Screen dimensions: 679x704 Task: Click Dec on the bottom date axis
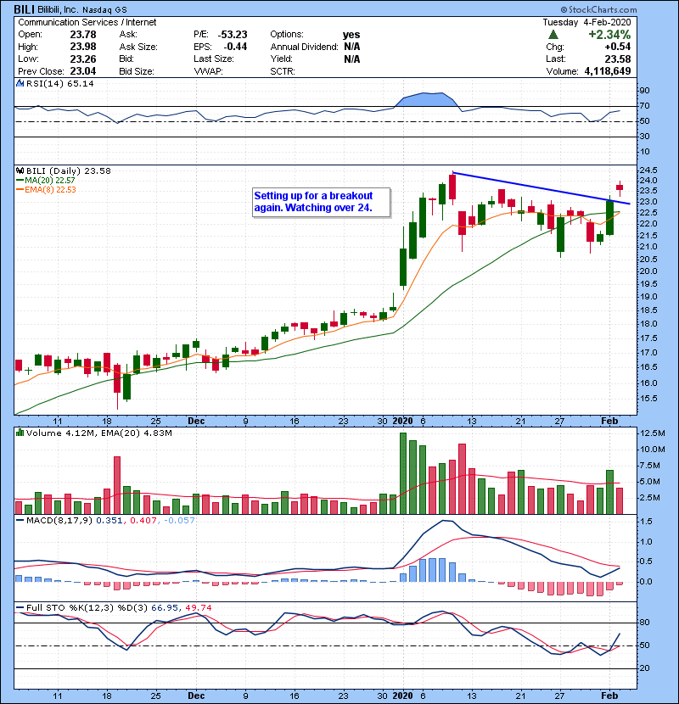(196, 696)
